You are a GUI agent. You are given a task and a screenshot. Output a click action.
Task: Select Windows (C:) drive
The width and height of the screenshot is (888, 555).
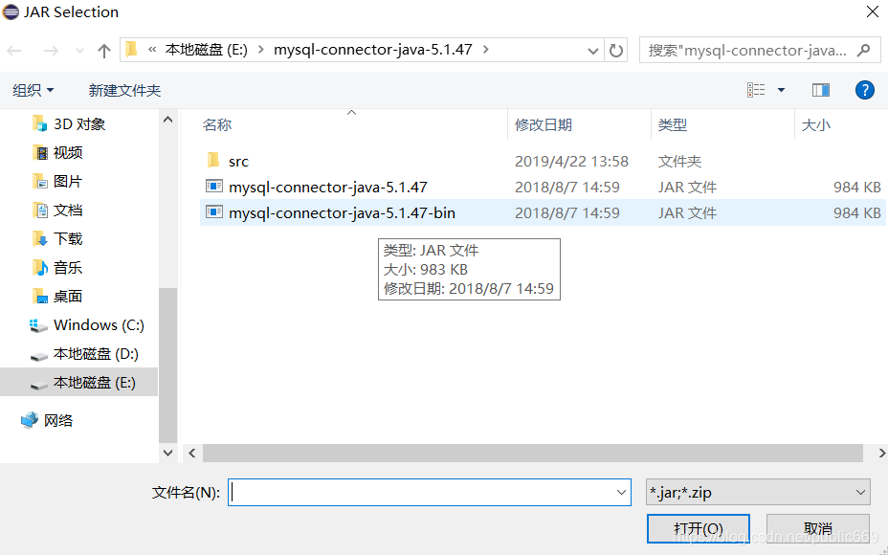click(x=99, y=325)
